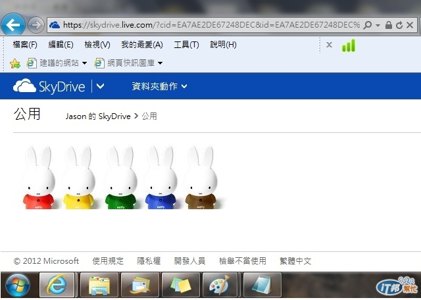Click the address bar URL field
This screenshot has width=421, height=300.
212,25
